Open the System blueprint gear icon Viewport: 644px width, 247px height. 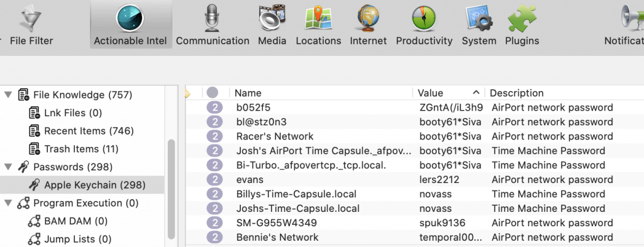[x=479, y=18]
